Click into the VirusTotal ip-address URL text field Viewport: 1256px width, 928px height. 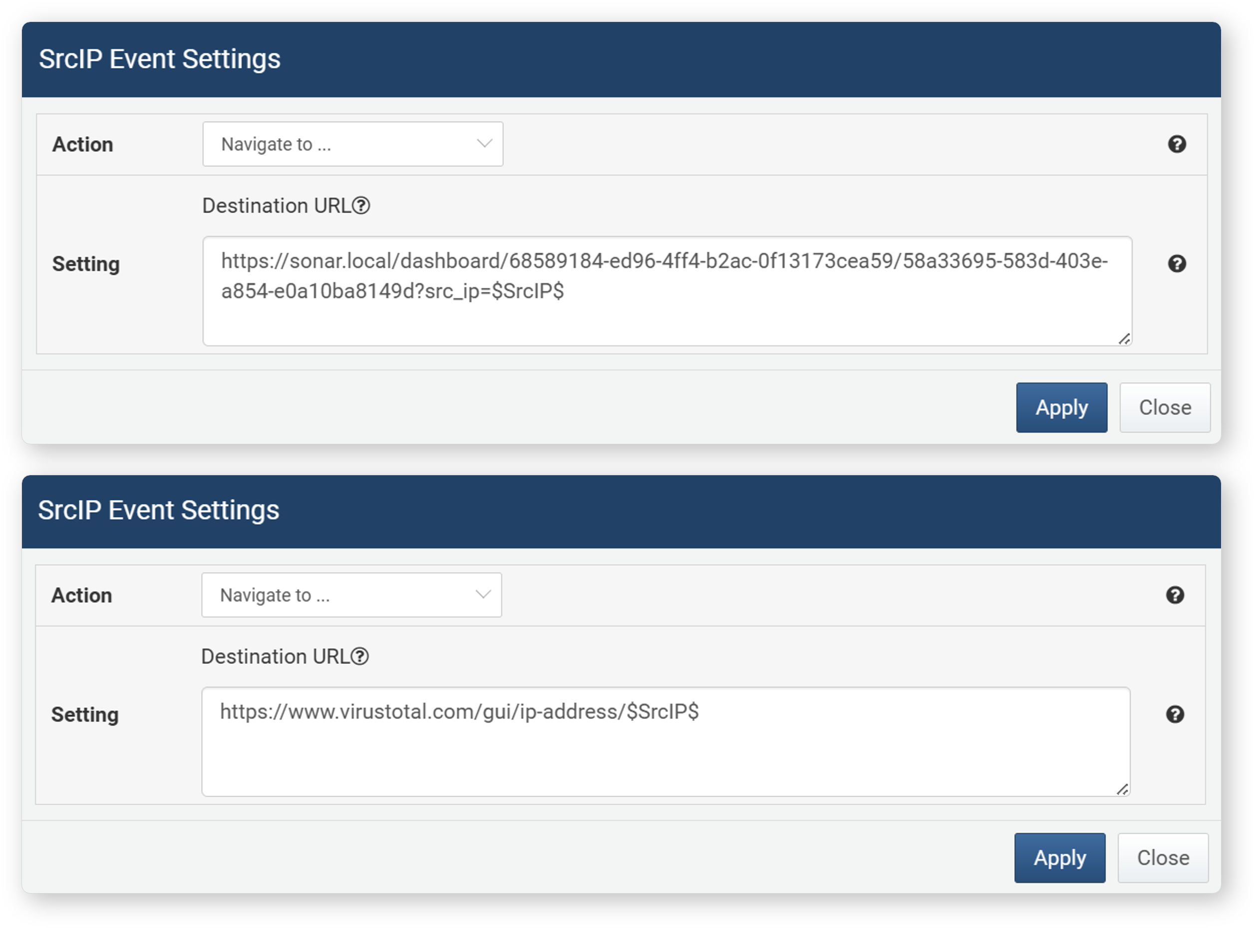tap(666, 741)
